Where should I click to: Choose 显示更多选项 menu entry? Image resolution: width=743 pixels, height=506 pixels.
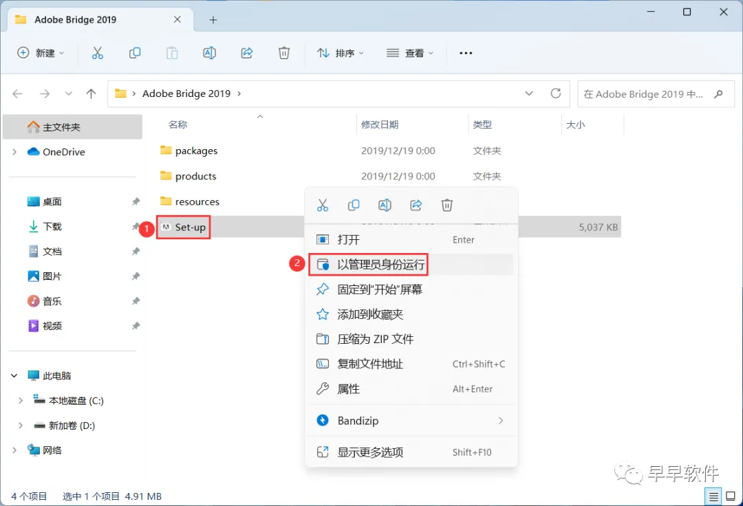(x=411, y=452)
